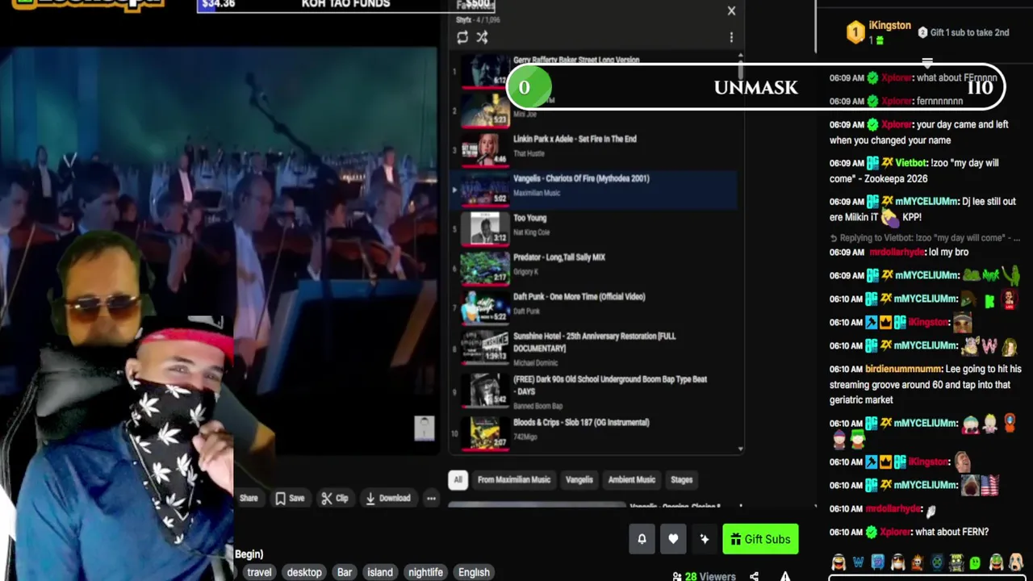The height and width of the screenshot is (581, 1033).
Task: Click the 28 Viewers count
Action: click(x=704, y=576)
